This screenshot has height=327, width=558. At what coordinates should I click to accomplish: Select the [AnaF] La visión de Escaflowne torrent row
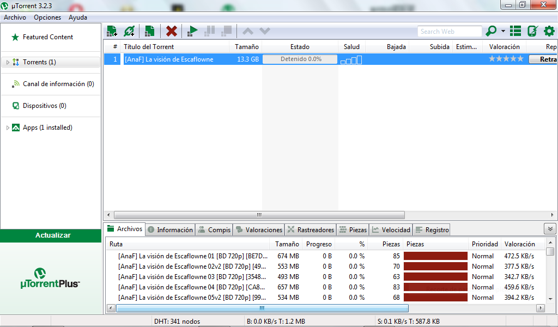point(331,59)
